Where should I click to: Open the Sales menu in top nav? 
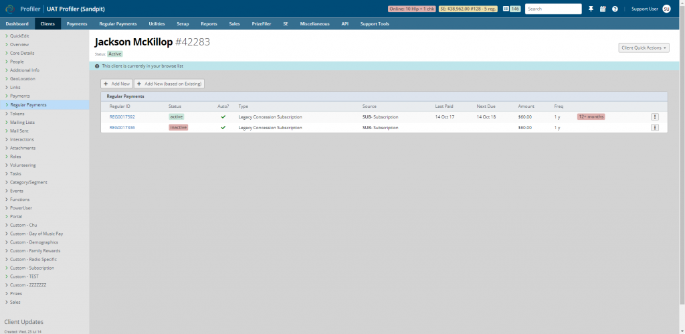[x=235, y=23]
